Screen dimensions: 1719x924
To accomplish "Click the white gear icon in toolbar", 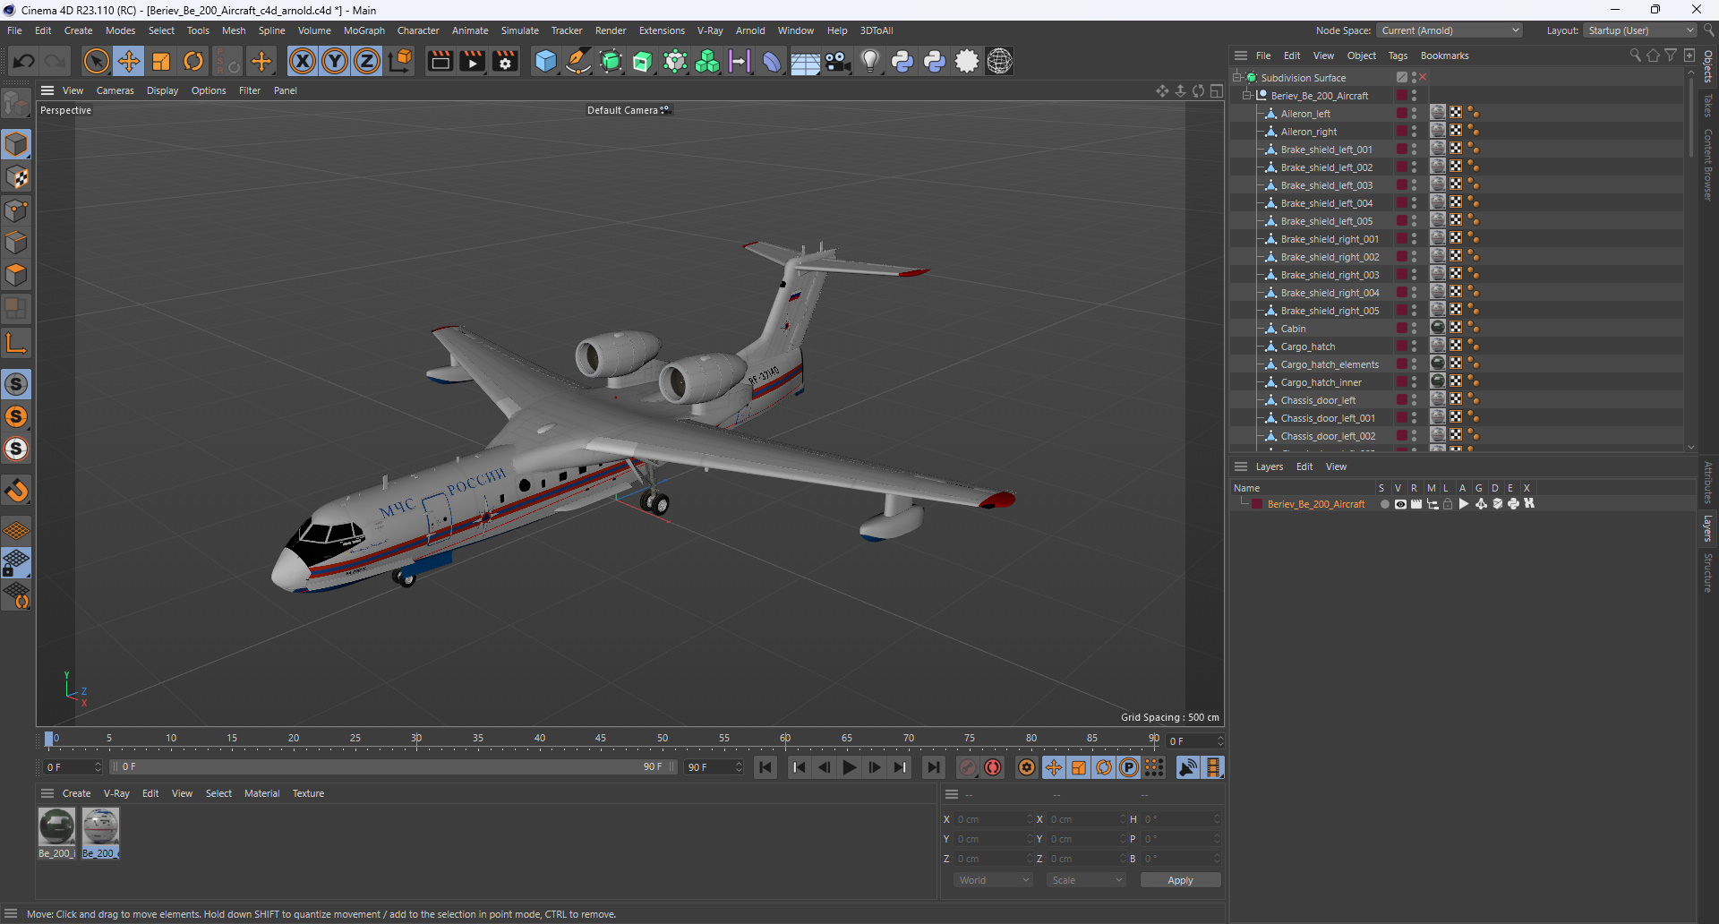I will [x=967, y=61].
